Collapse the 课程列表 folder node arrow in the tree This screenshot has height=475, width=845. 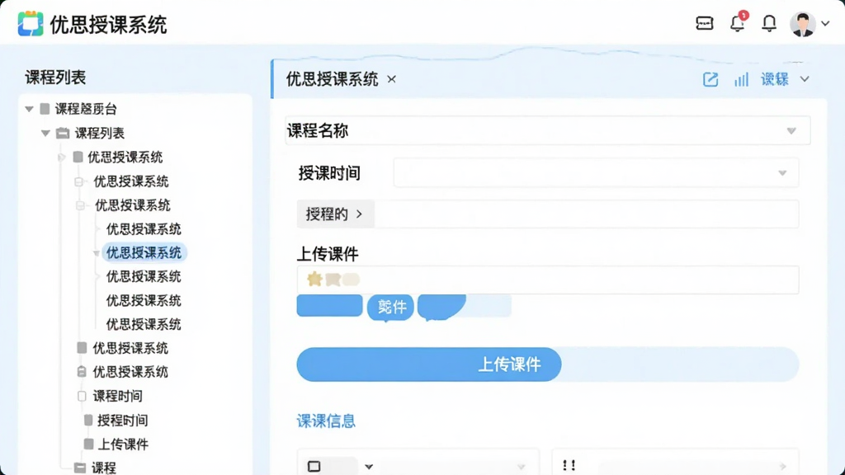(45, 133)
